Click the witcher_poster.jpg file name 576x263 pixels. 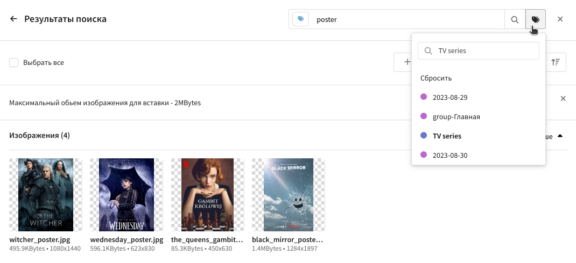pyautogui.click(x=40, y=239)
